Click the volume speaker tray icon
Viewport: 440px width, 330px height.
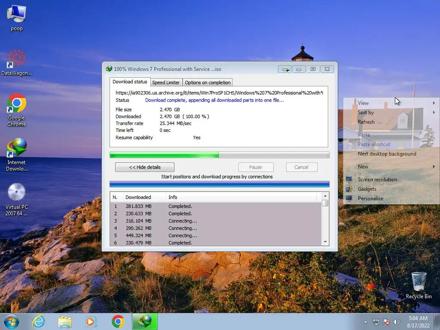pyautogui.click(x=396, y=322)
